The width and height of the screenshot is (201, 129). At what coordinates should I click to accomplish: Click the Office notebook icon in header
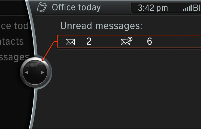pos(42,7)
